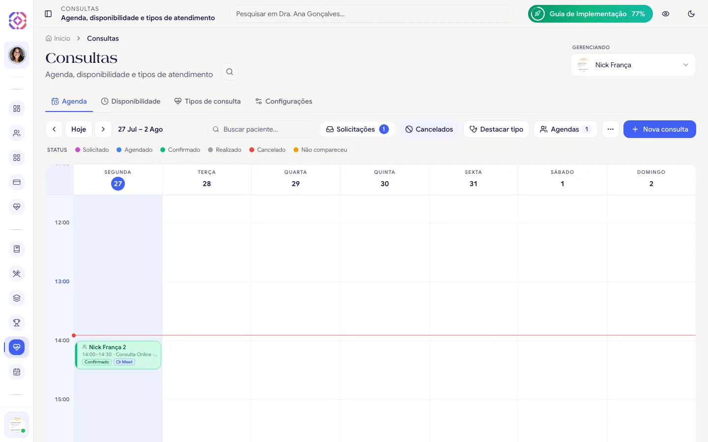
Task: Open the trophy sidebar icon
Action: click(17, 323)
